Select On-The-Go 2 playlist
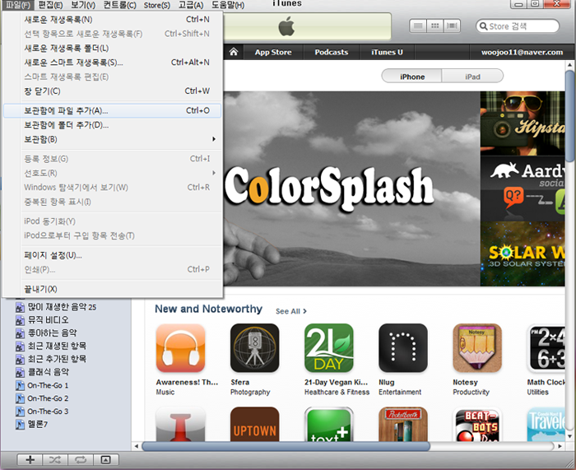This screenshot has width=576, height=470. (x=48, y=398)
